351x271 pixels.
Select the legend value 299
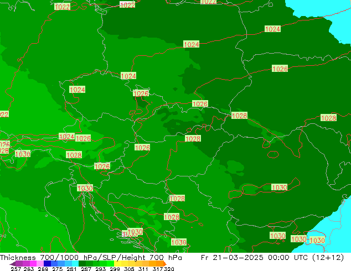click(x=115, y=269)
